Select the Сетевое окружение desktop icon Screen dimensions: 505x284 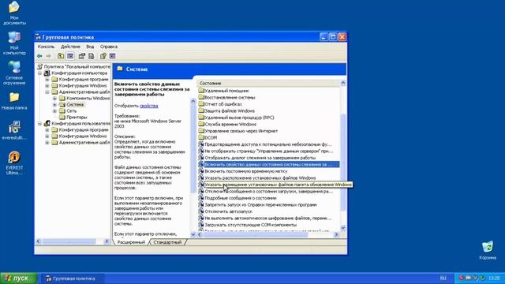(14, 73)
